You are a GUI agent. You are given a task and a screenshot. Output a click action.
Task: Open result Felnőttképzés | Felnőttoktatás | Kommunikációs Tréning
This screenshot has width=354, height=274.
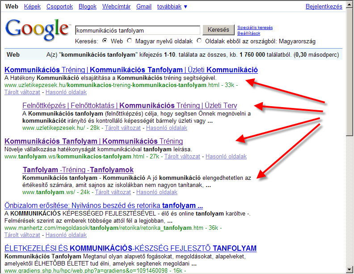130,105
